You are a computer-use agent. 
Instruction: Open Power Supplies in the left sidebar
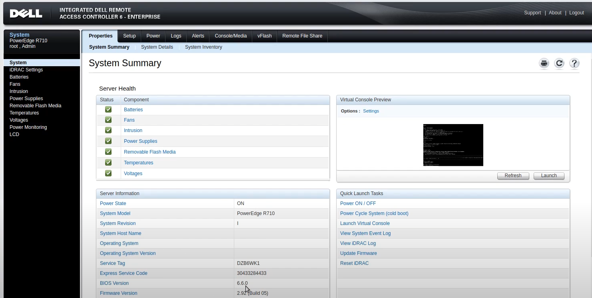pyautogui.click(x=26, y=99)
